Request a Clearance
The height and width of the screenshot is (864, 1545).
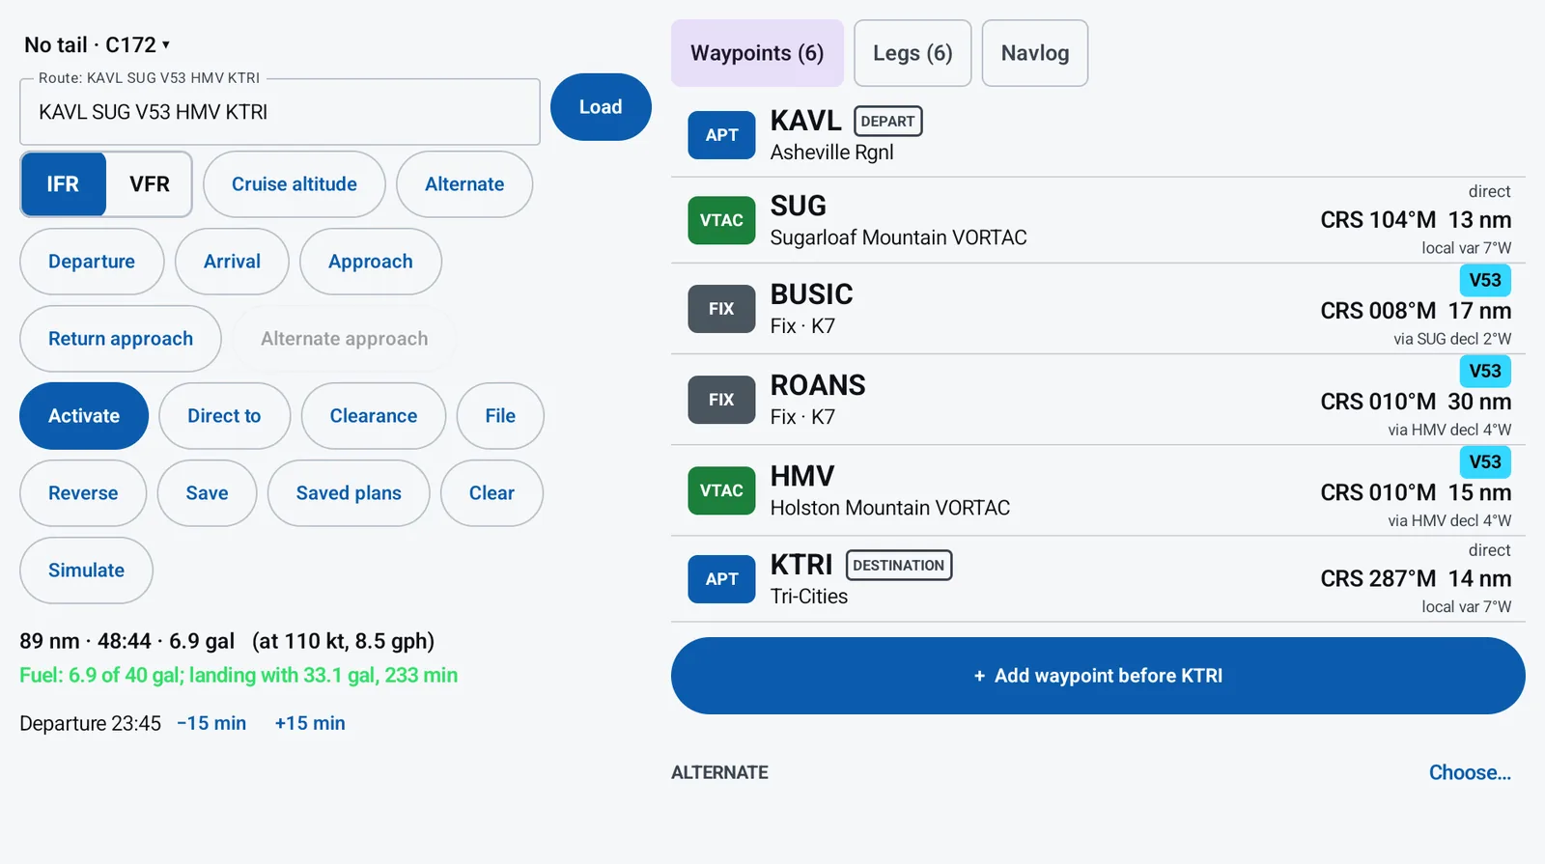click(x=374, y=416)
